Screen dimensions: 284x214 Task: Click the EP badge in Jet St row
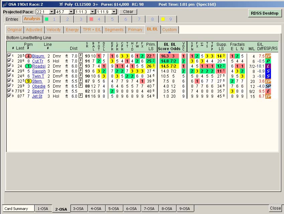[268, 96]
